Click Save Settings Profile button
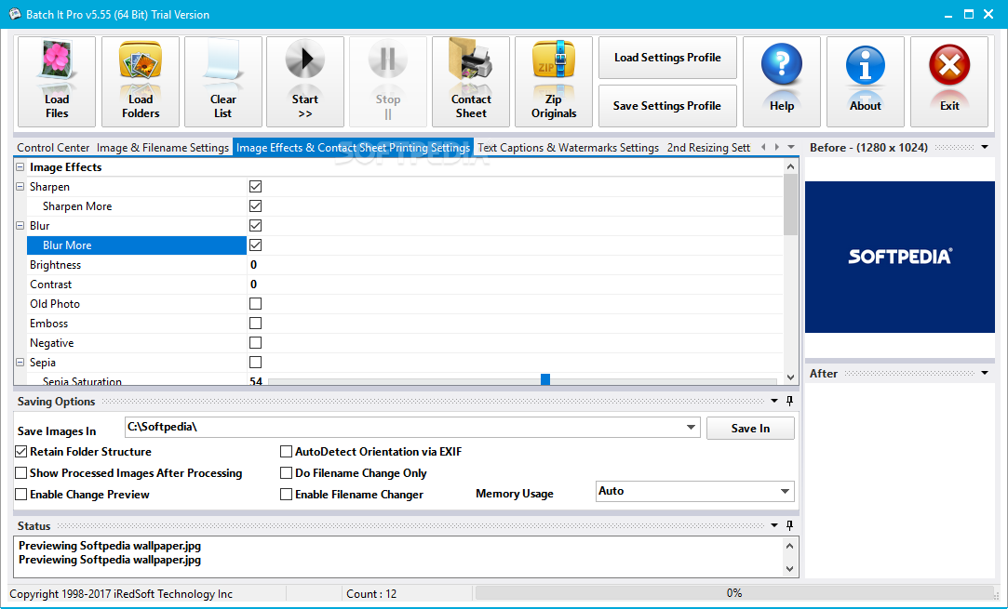This screenshot has width=1008, height=609. 667,106
